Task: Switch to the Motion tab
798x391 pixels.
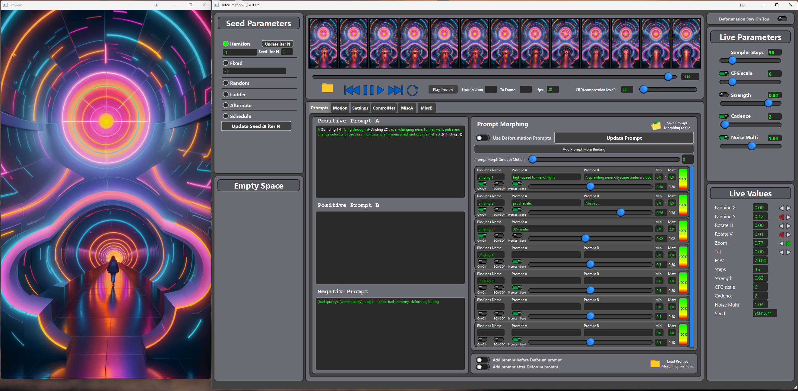Action: (x=340, y=108)
